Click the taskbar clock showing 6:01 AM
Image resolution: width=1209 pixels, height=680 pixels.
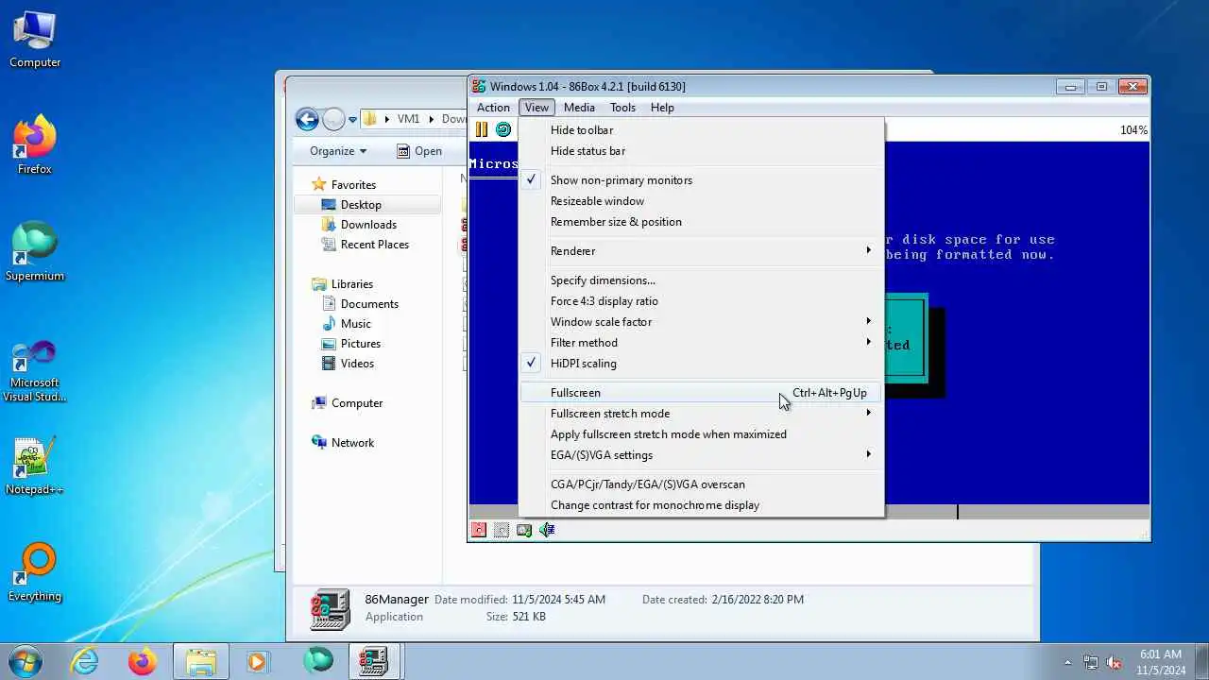coord(1161,662)
